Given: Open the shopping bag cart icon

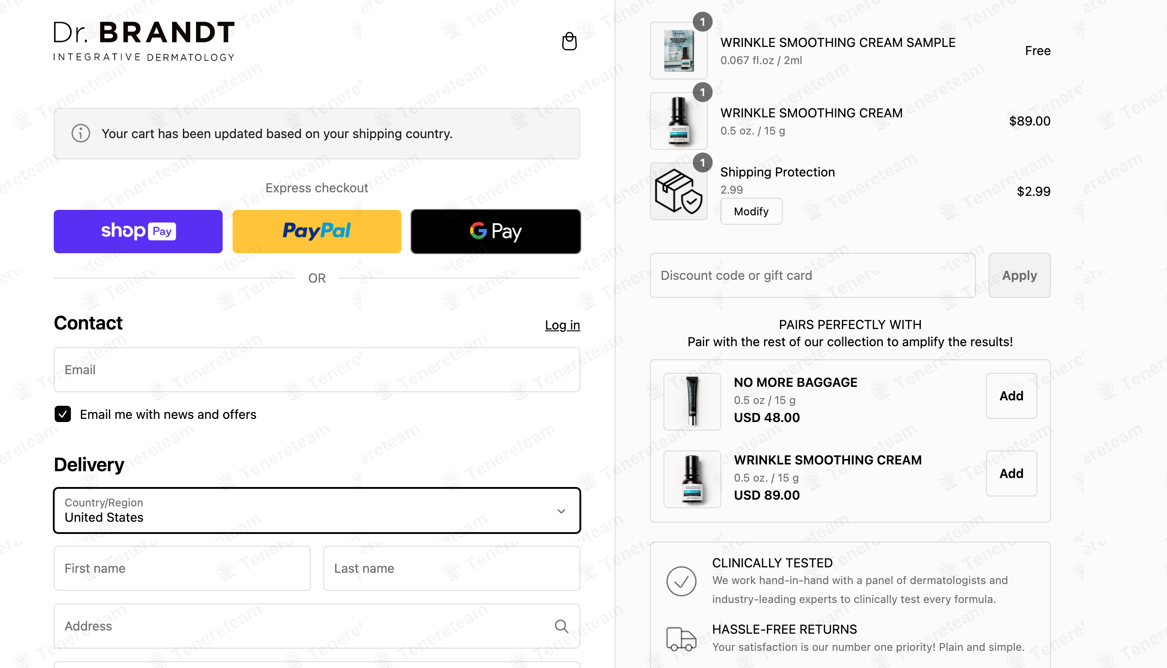Looking at the screenshot, I should click(569, 41).
